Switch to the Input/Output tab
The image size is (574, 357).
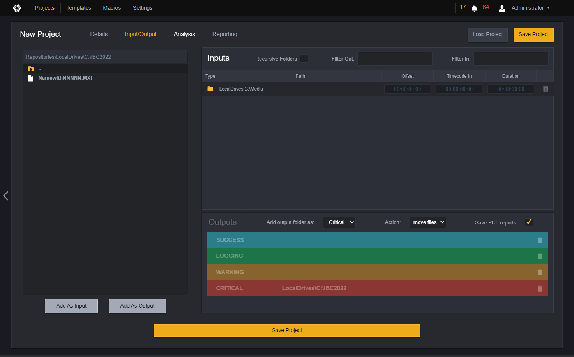(x=141, y=34)
